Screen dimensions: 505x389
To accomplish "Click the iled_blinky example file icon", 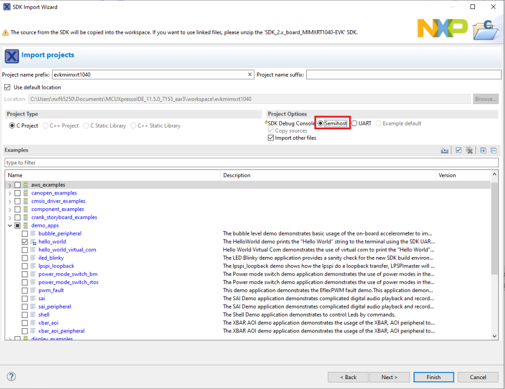I will [x=33, y=258].
